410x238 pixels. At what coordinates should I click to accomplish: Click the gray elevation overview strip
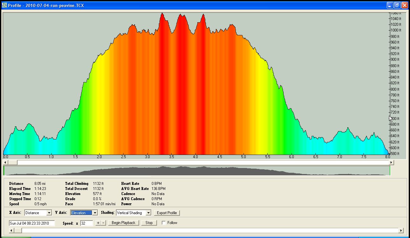[196, 171]
